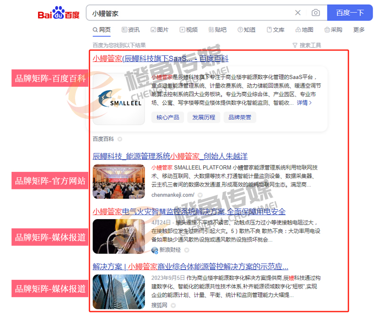Viewport: 391px width, 317px height.
Task: Open the 视频 tab
Action: click(189, 30)
